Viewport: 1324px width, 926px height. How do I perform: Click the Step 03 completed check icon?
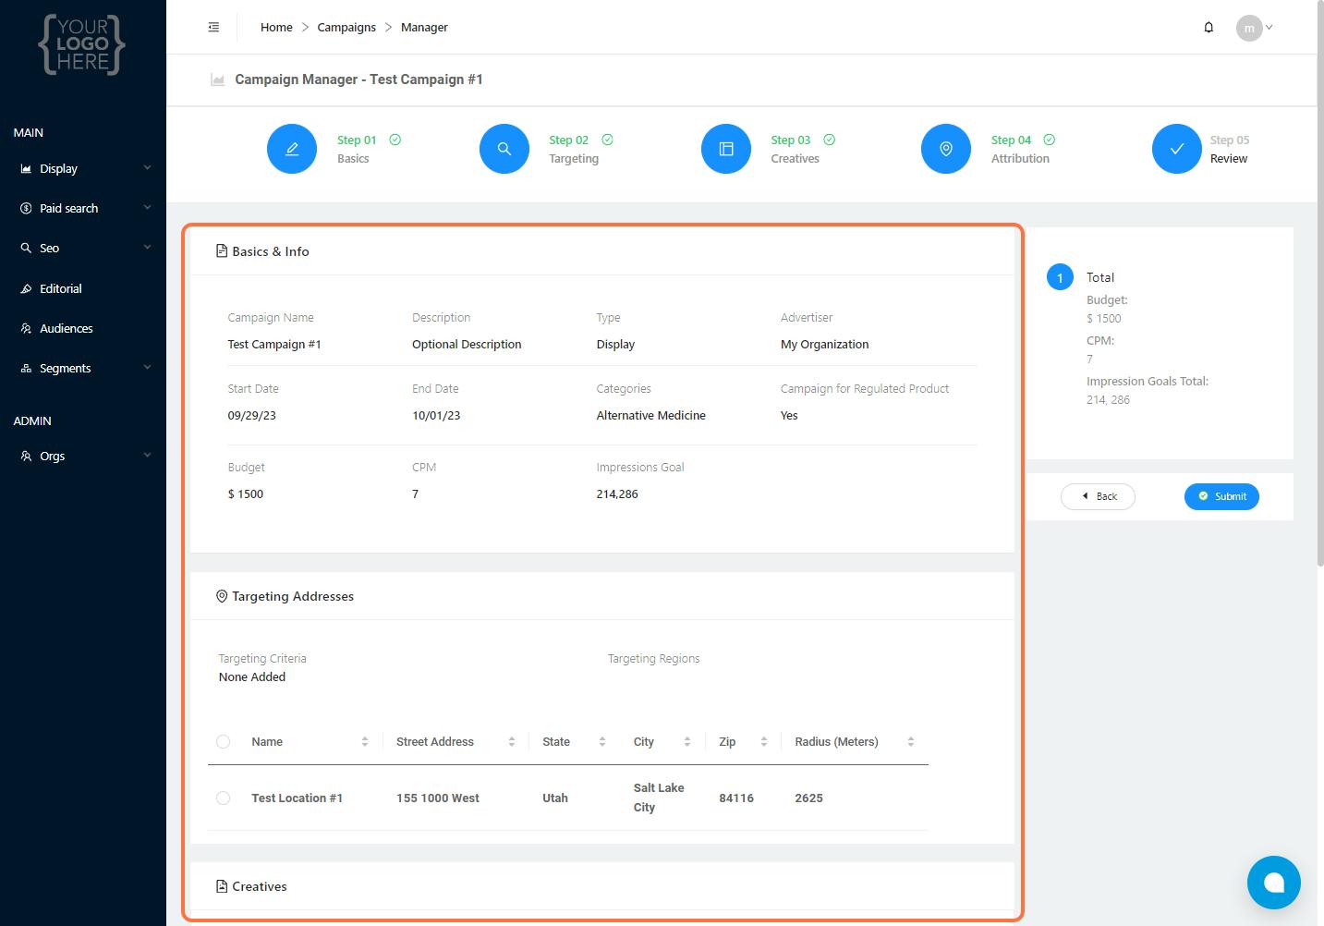click(830, 140)
